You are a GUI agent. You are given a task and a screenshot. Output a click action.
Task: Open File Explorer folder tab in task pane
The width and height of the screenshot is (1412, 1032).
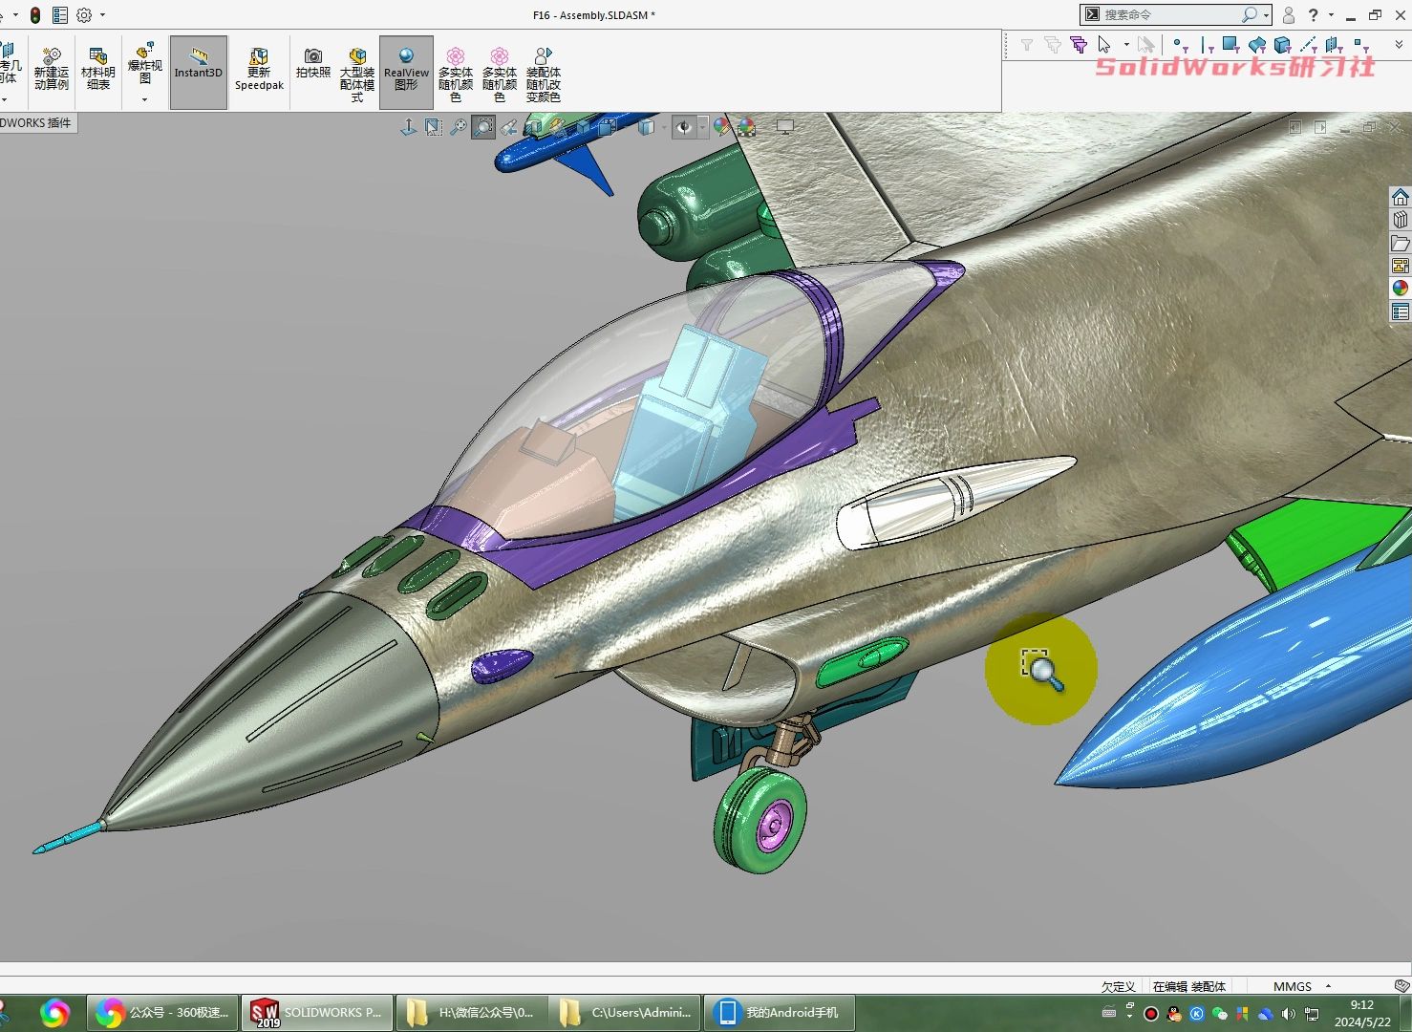click(1400, 243)
